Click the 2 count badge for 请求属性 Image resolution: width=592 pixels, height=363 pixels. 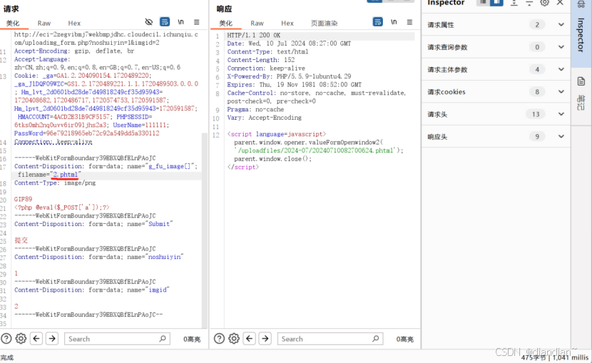(537, 24)
